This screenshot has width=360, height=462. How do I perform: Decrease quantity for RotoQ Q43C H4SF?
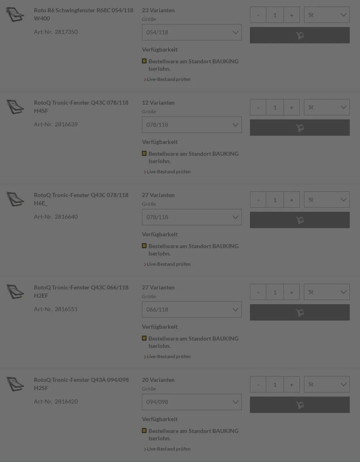pyautogui.click(x=258, y=107)
